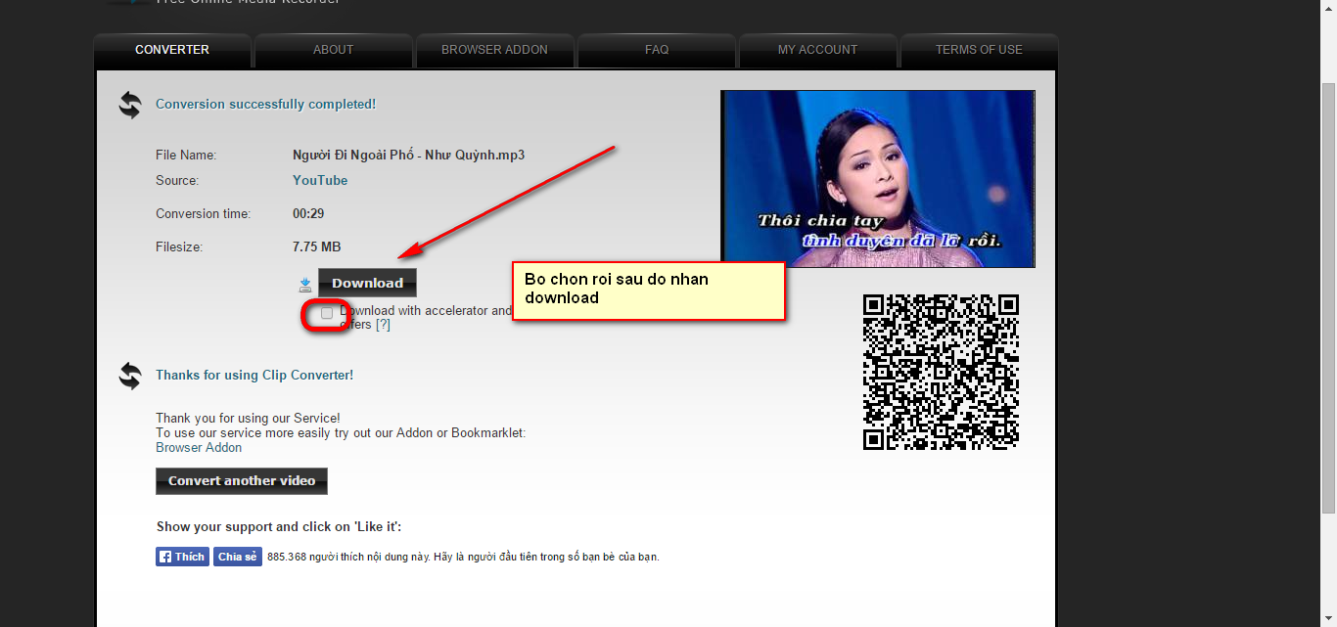Click the black Download button
Screen dimensions: 1337x627
[x=367, y=283]
